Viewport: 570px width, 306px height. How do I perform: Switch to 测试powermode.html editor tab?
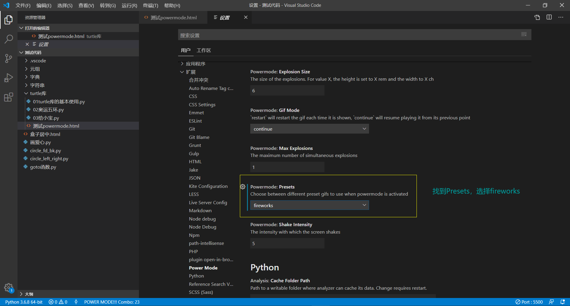pyautogui.click(x=173, y=18)
